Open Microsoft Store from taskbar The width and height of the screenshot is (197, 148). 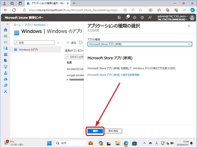click(x=134, y=143)
